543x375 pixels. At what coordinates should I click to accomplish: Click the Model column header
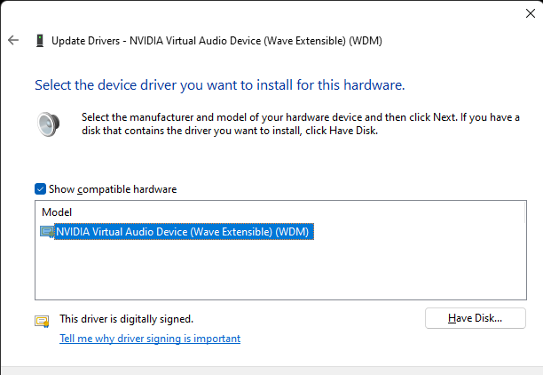coord(57,212)
